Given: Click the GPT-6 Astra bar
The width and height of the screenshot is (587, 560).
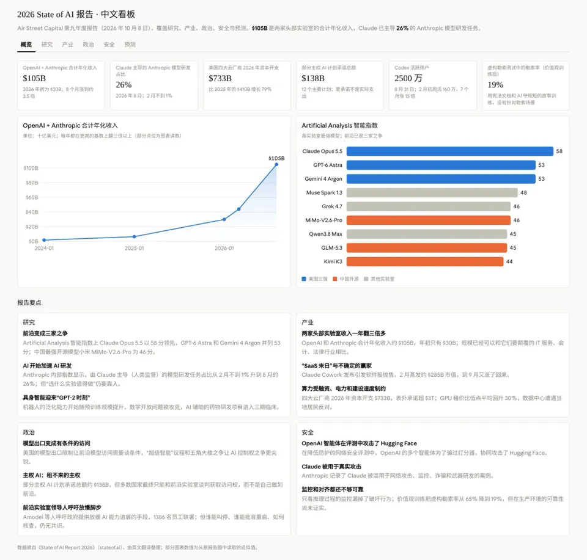Looking at the screenshot, I should [441, 165].
